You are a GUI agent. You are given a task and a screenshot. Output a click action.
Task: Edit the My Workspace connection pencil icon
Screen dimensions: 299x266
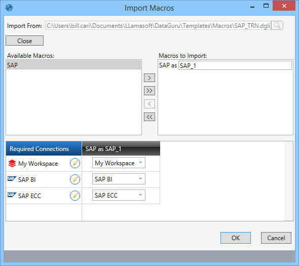point(75,163)
